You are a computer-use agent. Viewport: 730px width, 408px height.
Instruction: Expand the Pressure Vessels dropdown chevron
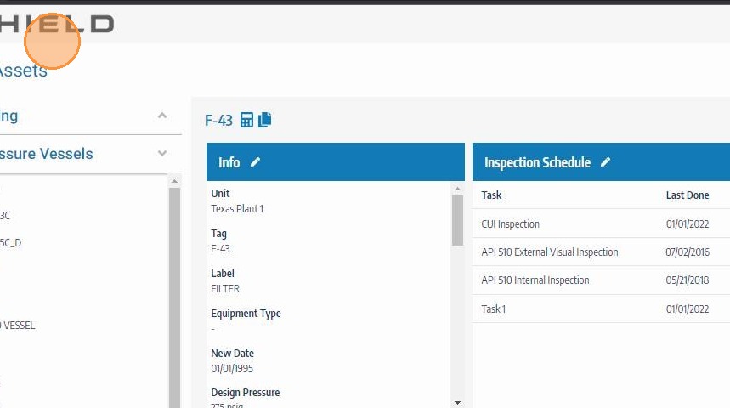pos(162,153)
